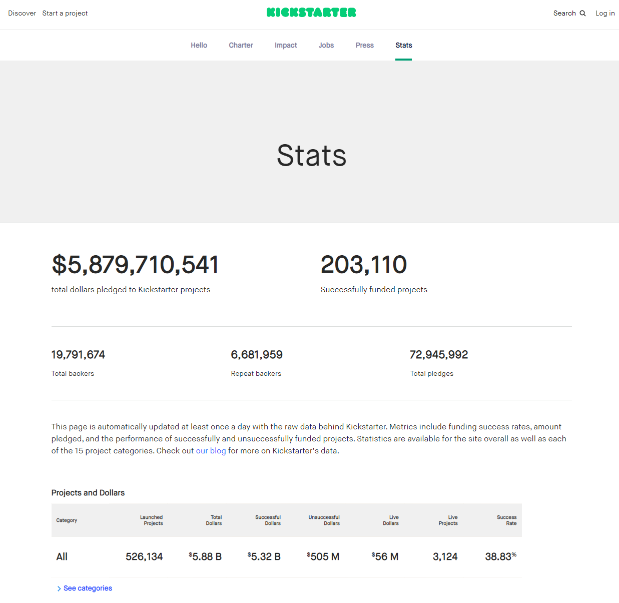Click the Success Rate column header
619x603 pixels.
(506, 520)
